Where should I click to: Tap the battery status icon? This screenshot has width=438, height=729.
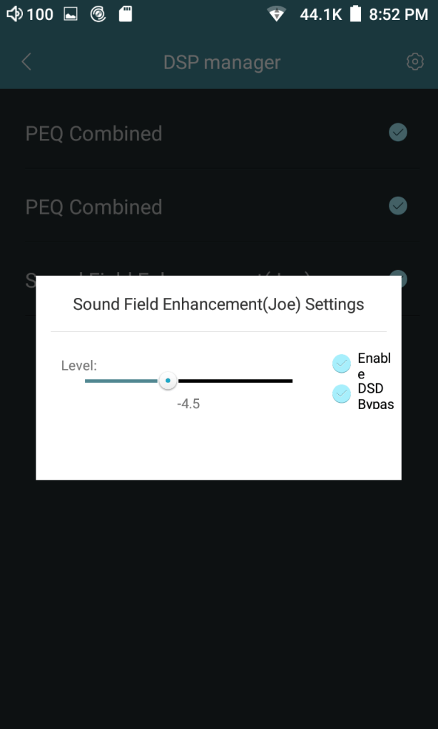(x=355, y=14)
